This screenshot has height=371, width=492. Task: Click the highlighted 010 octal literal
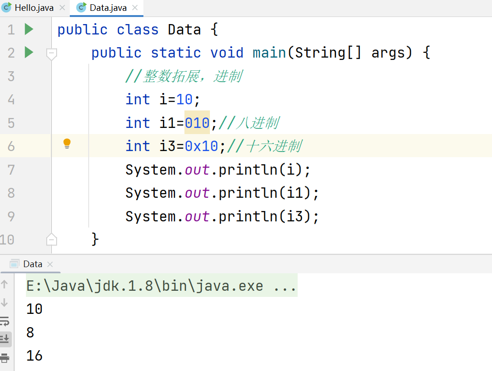[x=197, y=123]
